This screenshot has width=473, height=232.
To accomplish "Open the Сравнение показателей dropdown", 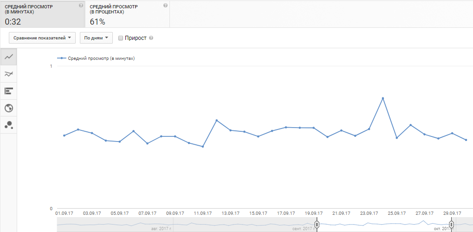I will pos(42,38).
